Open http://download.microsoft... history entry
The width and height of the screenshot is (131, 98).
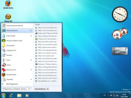pyautogui.click(x=46, y=59)
